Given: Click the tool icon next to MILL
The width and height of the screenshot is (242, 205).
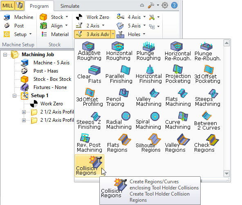Looking at the screenshot, I should [20, 6].
